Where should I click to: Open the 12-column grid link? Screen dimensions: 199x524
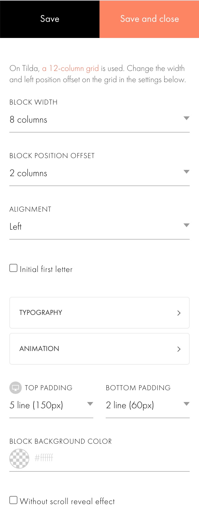coord(70,68)
